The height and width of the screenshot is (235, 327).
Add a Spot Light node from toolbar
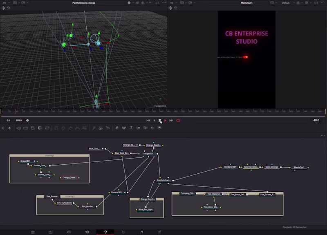(x=152, y=128)
